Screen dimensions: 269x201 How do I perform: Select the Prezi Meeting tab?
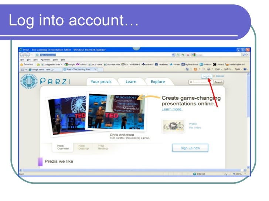tap(102, 147)
